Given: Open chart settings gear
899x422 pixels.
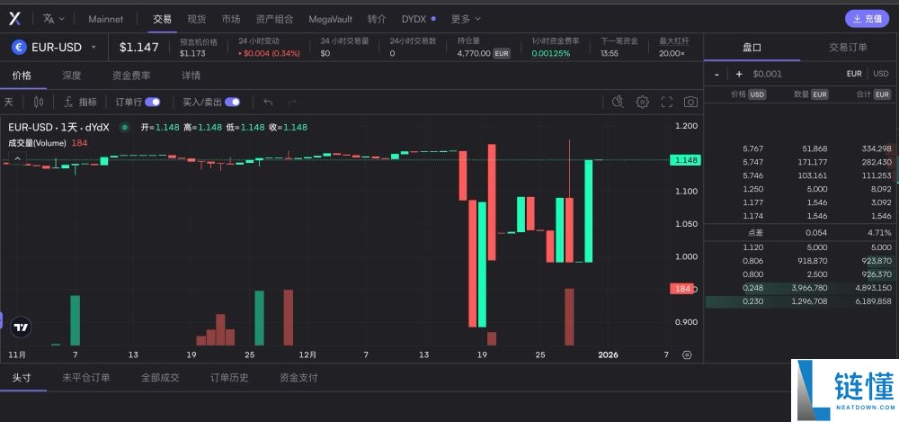Looking at the screenshot, I should 642,103.
